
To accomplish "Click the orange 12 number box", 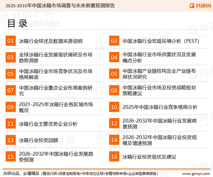I will click(x=114, y=123).
